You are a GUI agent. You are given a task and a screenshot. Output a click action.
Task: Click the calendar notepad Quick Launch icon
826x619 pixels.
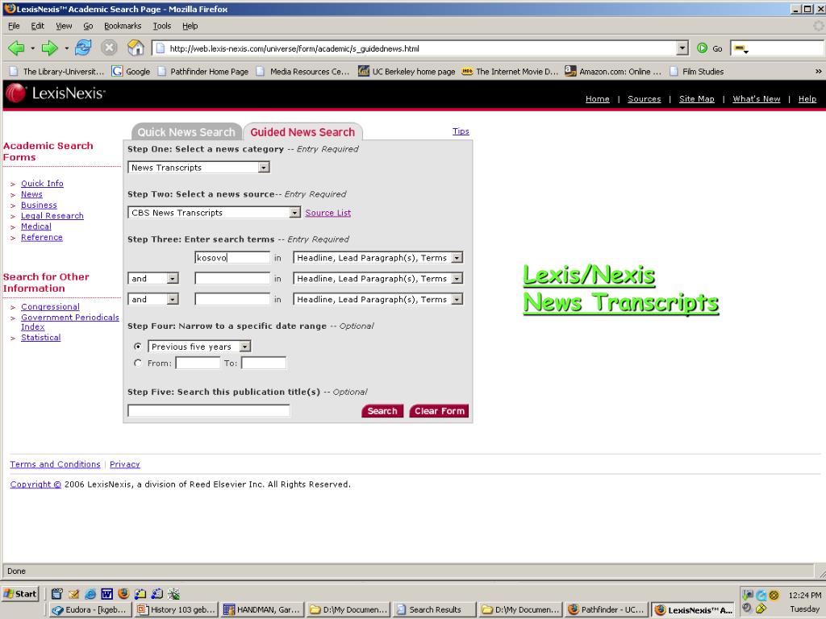[57, 594]
